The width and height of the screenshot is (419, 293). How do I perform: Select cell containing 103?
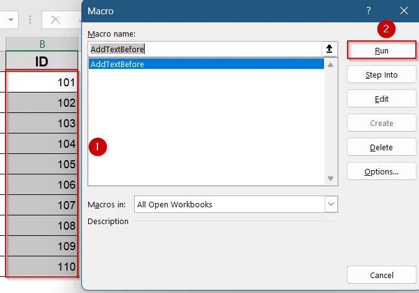tap(42, 123)
